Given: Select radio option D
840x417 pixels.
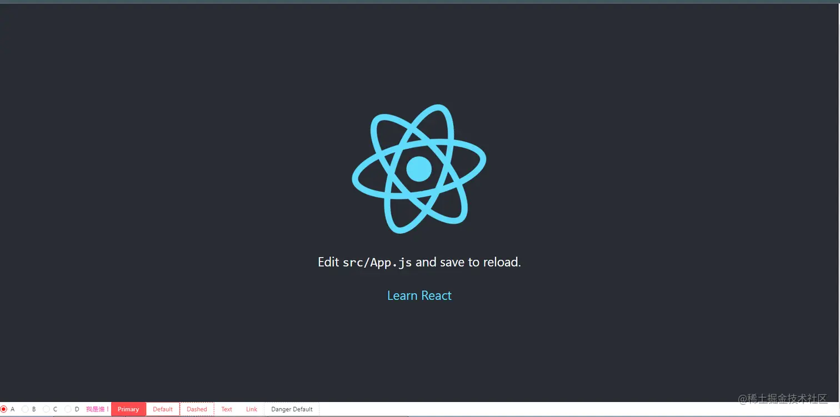Looking at the screenshot, I should [x=68, y=409].
